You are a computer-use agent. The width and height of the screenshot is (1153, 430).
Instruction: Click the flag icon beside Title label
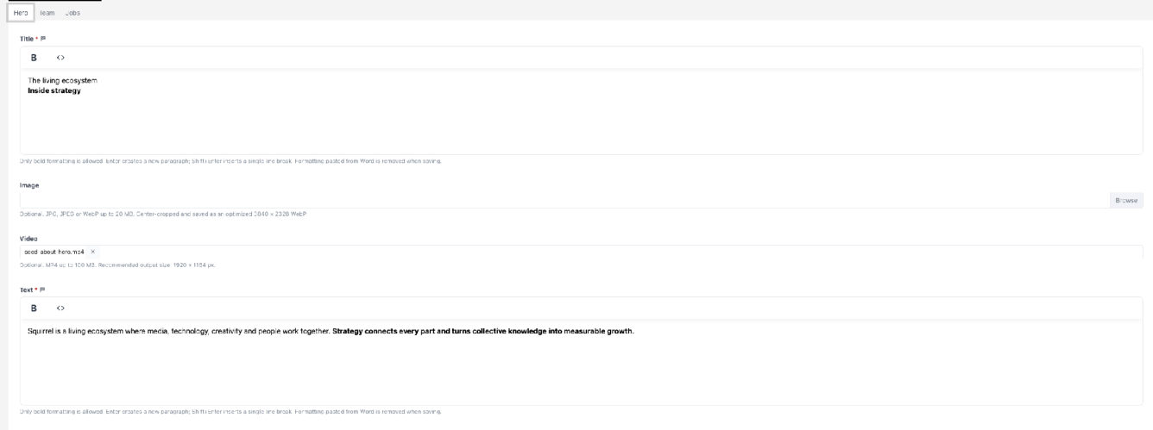coord(43,39)
